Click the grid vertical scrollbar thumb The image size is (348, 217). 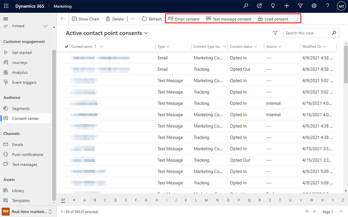coord(346,64)
